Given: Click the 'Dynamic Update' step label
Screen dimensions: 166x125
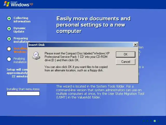Looking at the screenshot, I should [20, 30].
